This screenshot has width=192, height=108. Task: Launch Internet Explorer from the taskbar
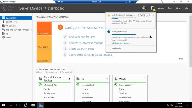25,105
